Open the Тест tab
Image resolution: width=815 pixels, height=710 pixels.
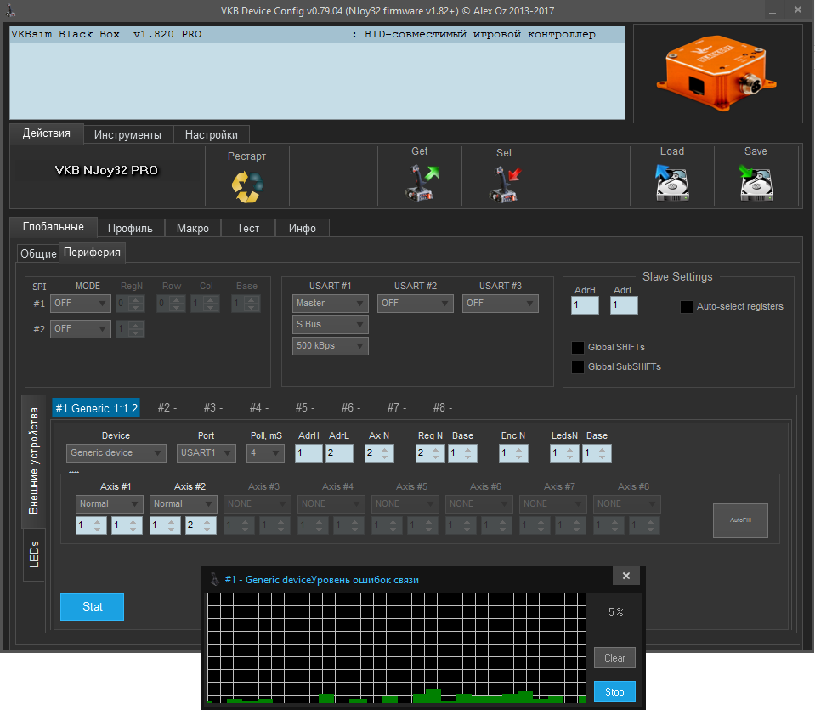click(248, 229)
